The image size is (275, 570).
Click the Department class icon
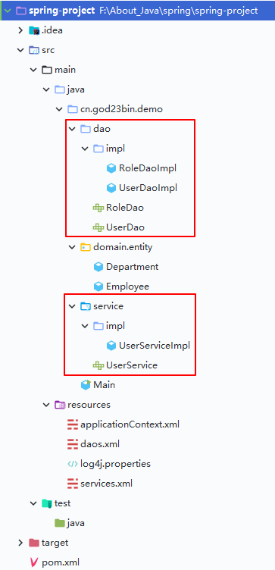coord(98,267)
